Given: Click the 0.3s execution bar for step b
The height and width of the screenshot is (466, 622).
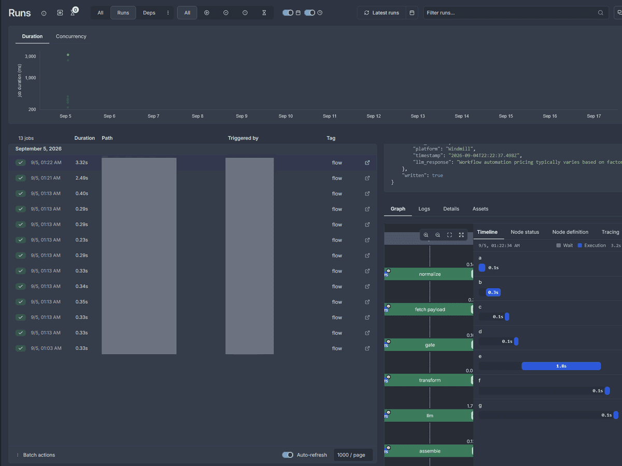Looking at the screenshot, I should [493, 292].
